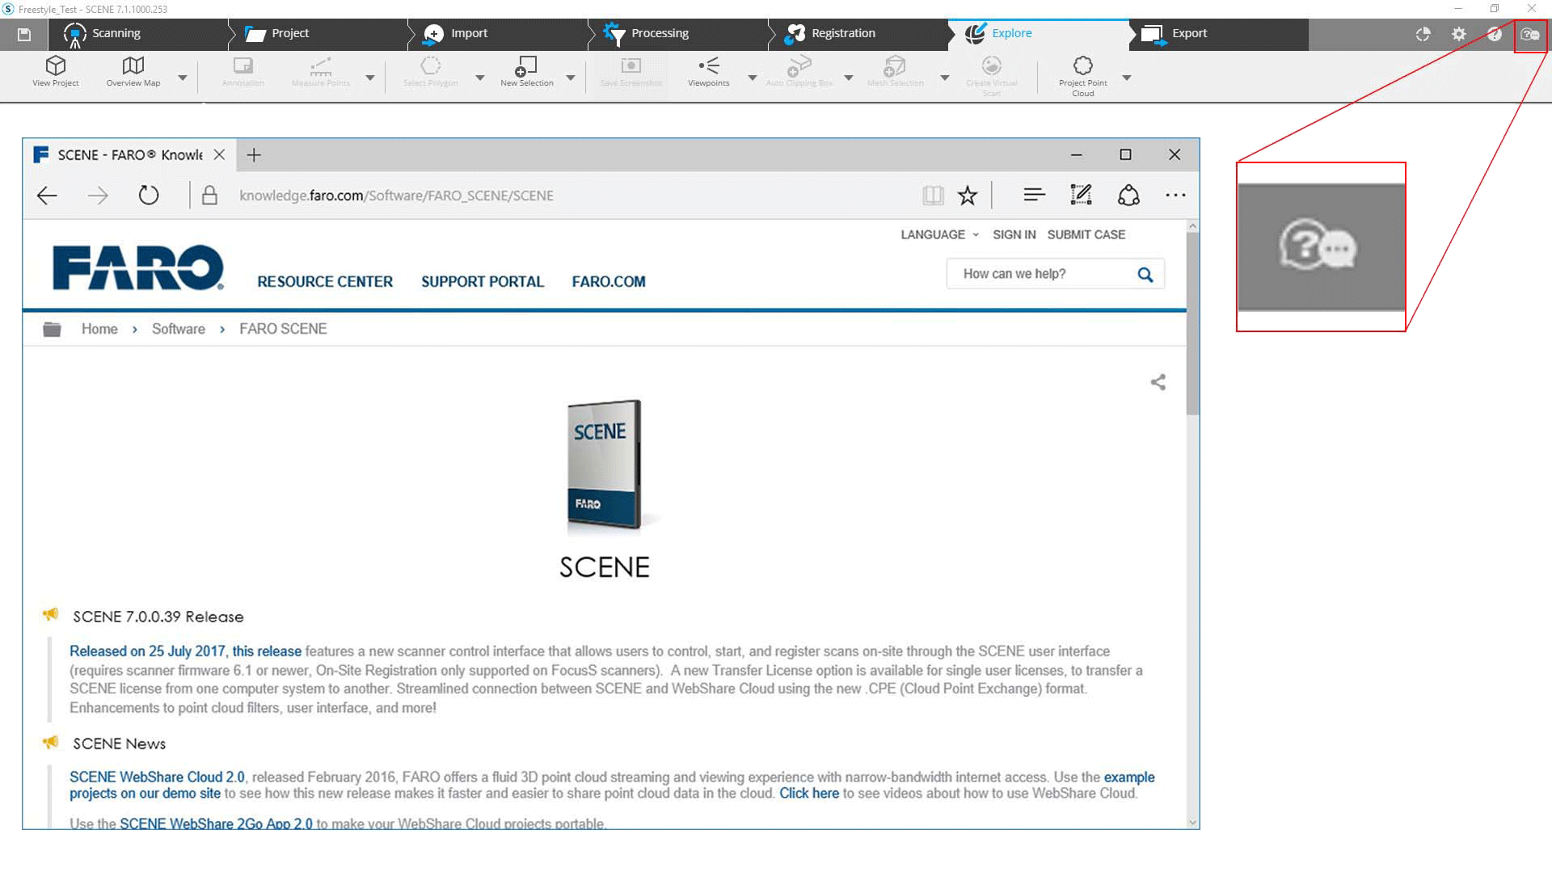Screen dimensions: 1552x889
Task: Toggle browser reading view icon
Action: [x=933, y=195]
